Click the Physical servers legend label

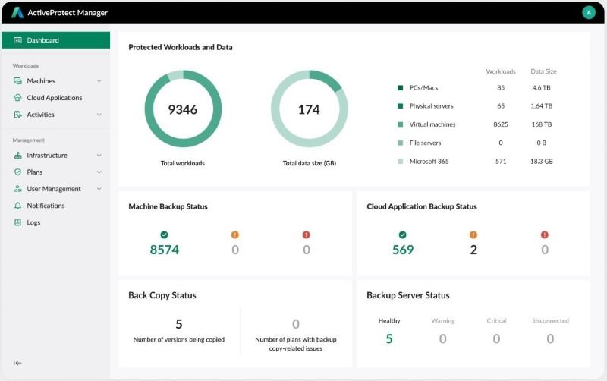click(x=431, y=105)
